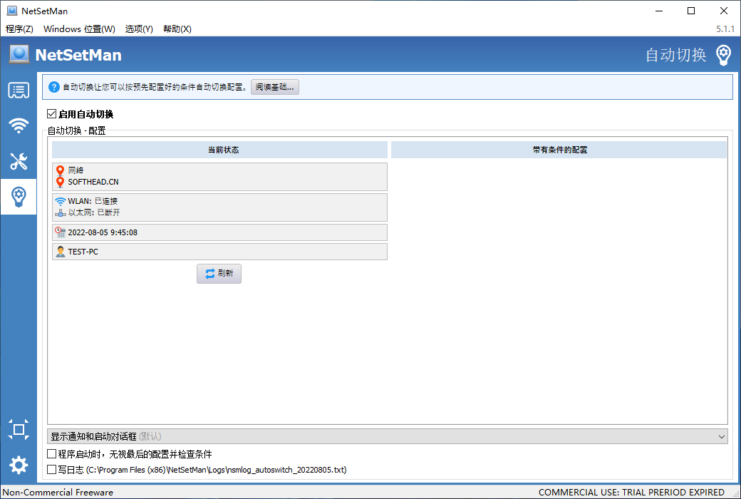Screen dimensions: 741x499
Task: Open the wrench and screwdriver tools icon
Action: coord(19,161)
